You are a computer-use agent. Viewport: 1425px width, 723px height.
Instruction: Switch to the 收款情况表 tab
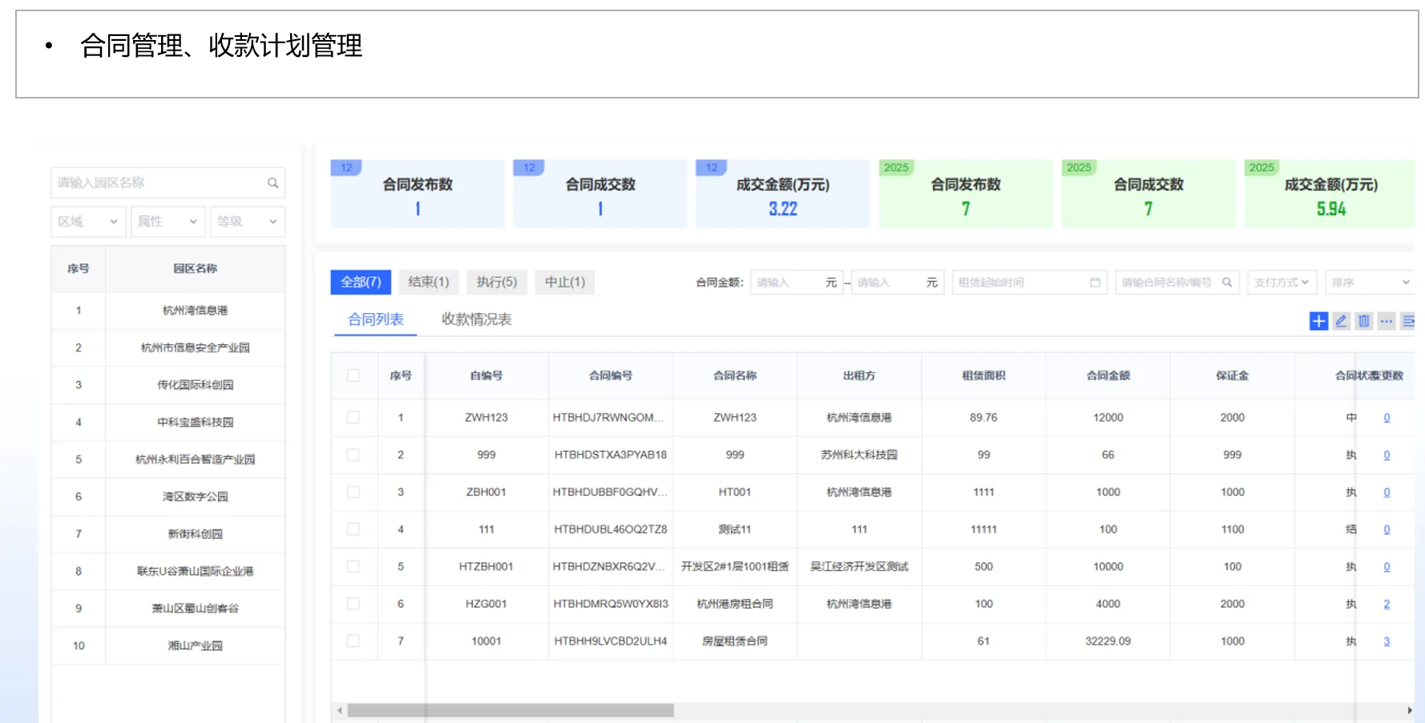coord(477,319)
